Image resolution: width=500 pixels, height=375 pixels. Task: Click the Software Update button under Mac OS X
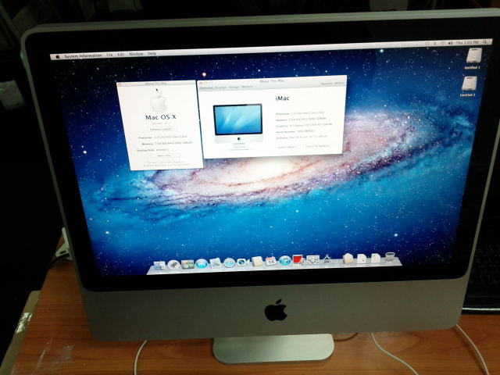[161, 129]
